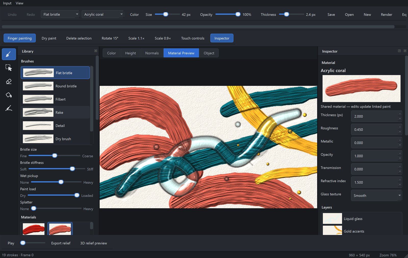Click the Render button
The image size is (408, 258).
coord(387,15)
